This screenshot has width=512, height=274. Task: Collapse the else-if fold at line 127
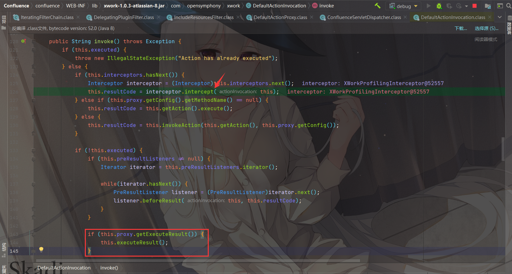[33, 100]
